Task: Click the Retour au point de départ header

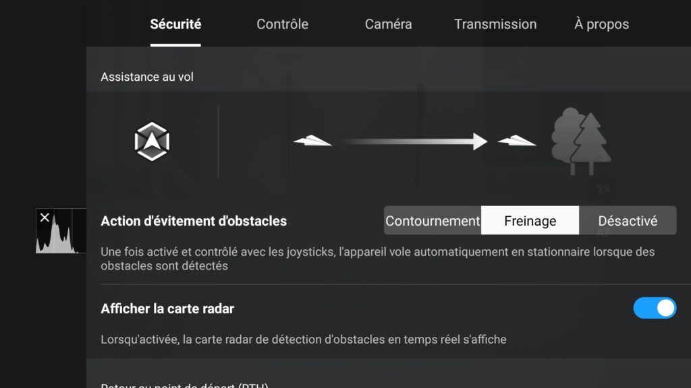Action: click(x=184, y=385)
